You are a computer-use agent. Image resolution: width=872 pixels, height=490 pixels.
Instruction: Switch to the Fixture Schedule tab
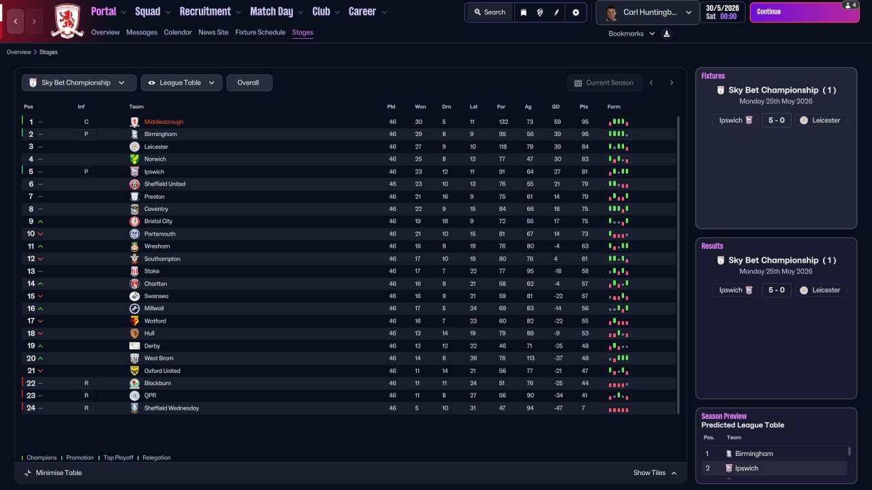coord(260,33)
